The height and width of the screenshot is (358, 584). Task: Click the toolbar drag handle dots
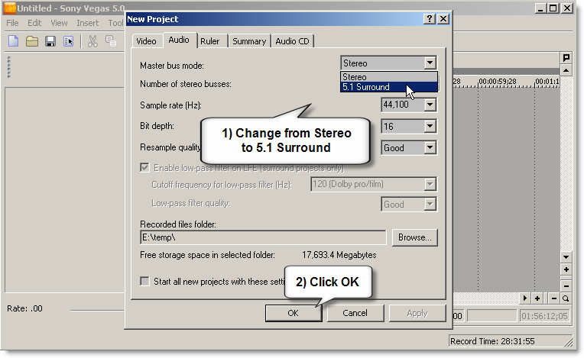[x=9, y=67]
